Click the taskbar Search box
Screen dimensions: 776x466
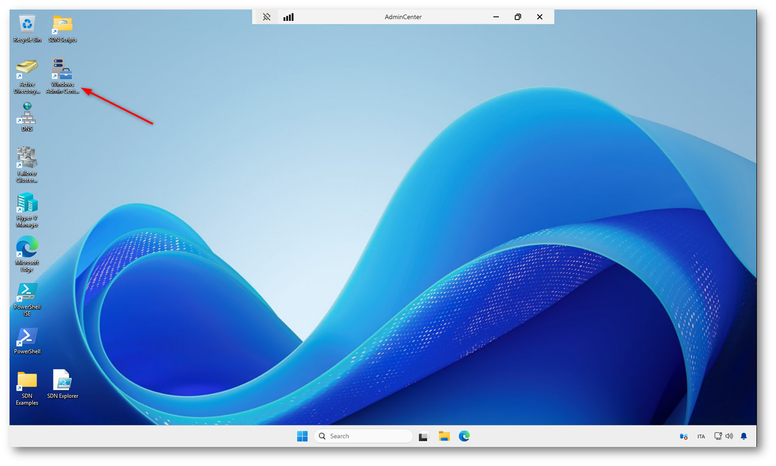363,436
